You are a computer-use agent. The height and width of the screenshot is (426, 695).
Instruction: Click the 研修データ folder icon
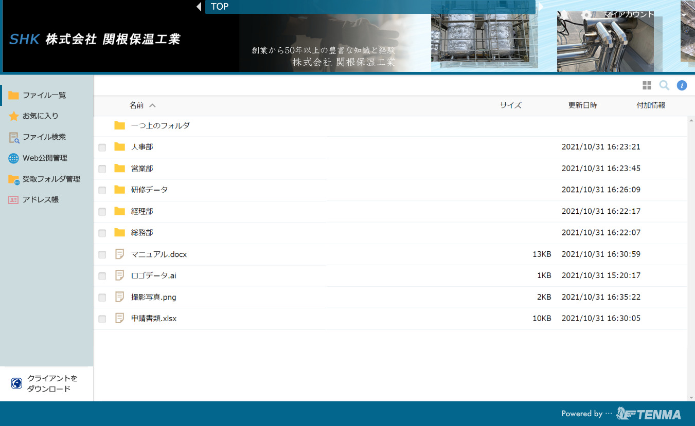pyautogui.click(x=120, y=190)
